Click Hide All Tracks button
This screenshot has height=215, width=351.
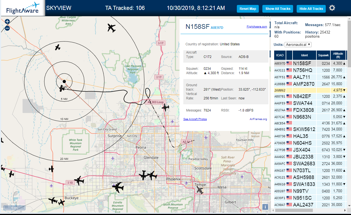311,9
